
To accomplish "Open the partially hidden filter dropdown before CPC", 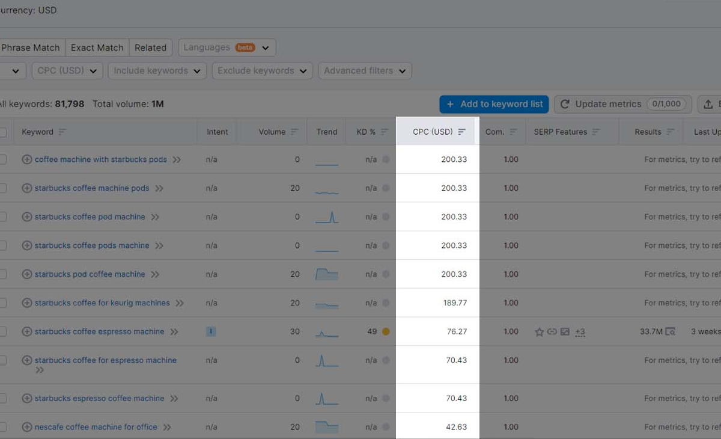I will pyautogui.click(x=13, y=70).
